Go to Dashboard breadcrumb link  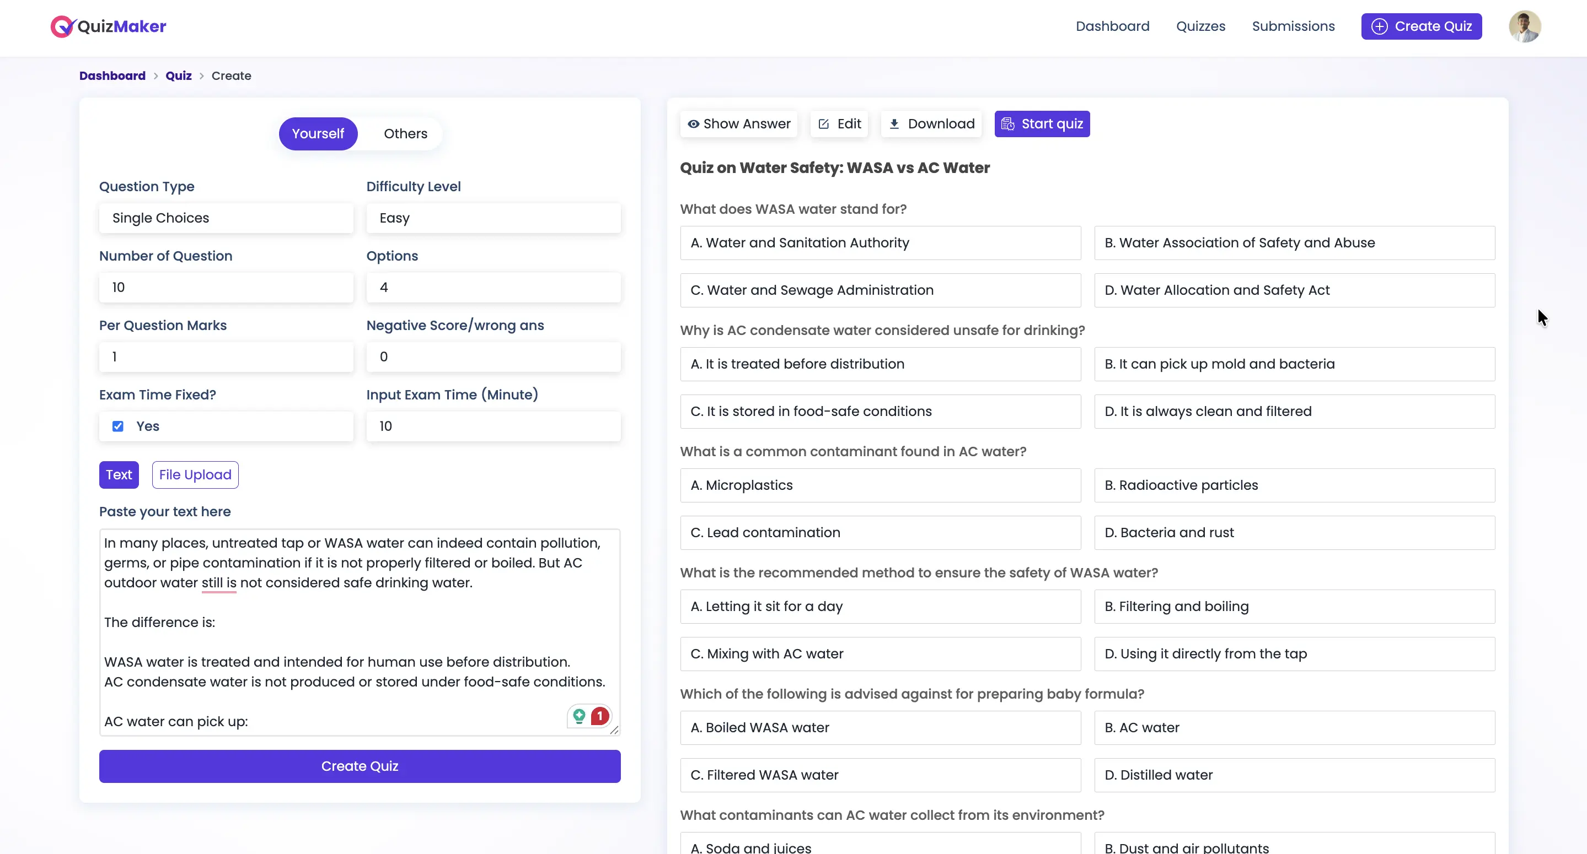click(112, 75)
